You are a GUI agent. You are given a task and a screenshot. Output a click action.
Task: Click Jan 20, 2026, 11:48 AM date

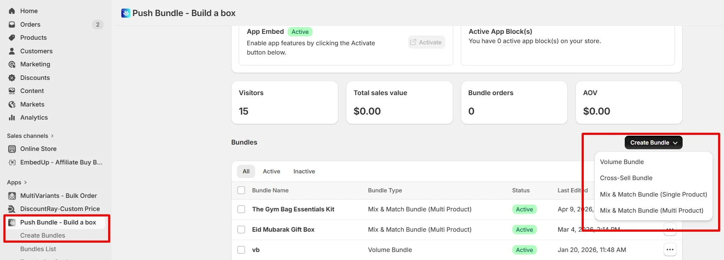(592, 250)
